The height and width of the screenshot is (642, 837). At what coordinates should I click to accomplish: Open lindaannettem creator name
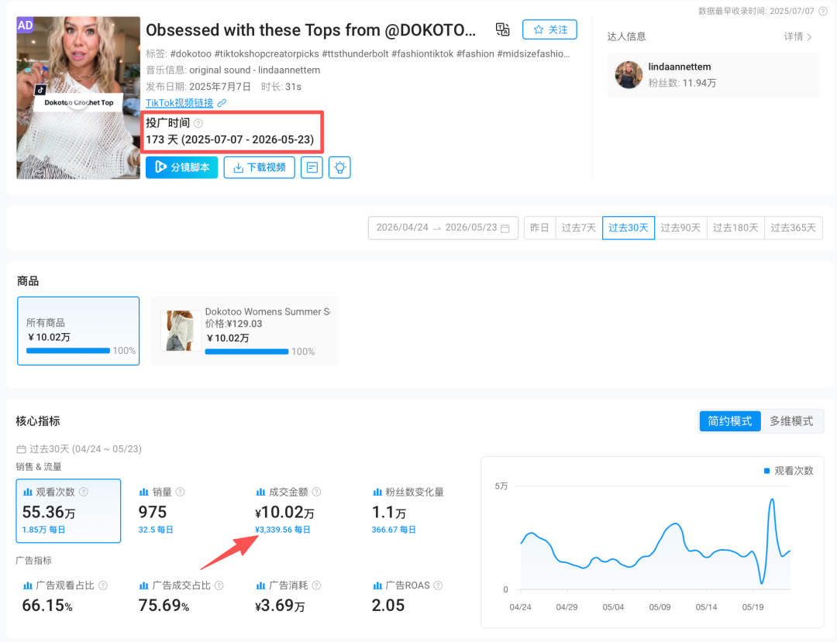(x=680, y=67)
